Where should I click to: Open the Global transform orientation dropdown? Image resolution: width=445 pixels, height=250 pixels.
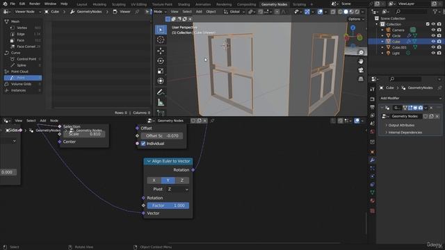point(234,12)
